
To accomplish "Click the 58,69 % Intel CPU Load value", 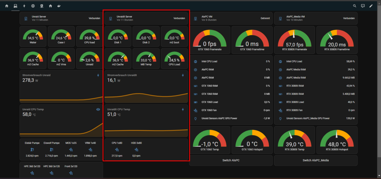I will pos(351,61).
